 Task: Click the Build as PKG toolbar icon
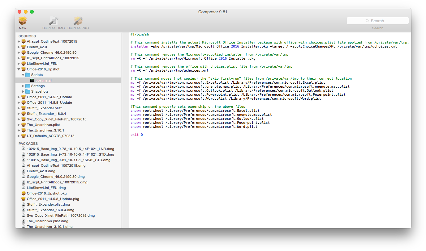pos(78,21)
